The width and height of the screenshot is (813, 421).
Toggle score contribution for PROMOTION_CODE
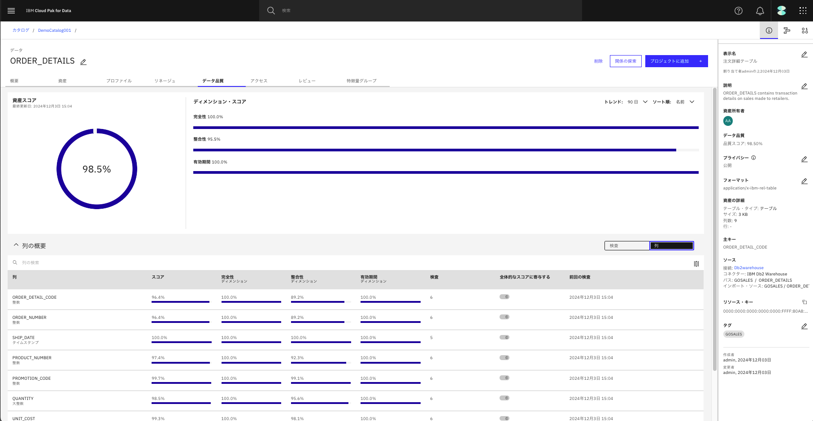504,378
